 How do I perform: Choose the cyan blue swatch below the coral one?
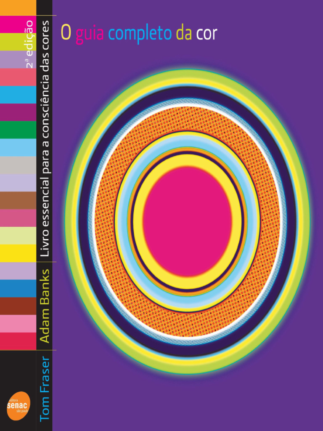[x=18, y=95]
